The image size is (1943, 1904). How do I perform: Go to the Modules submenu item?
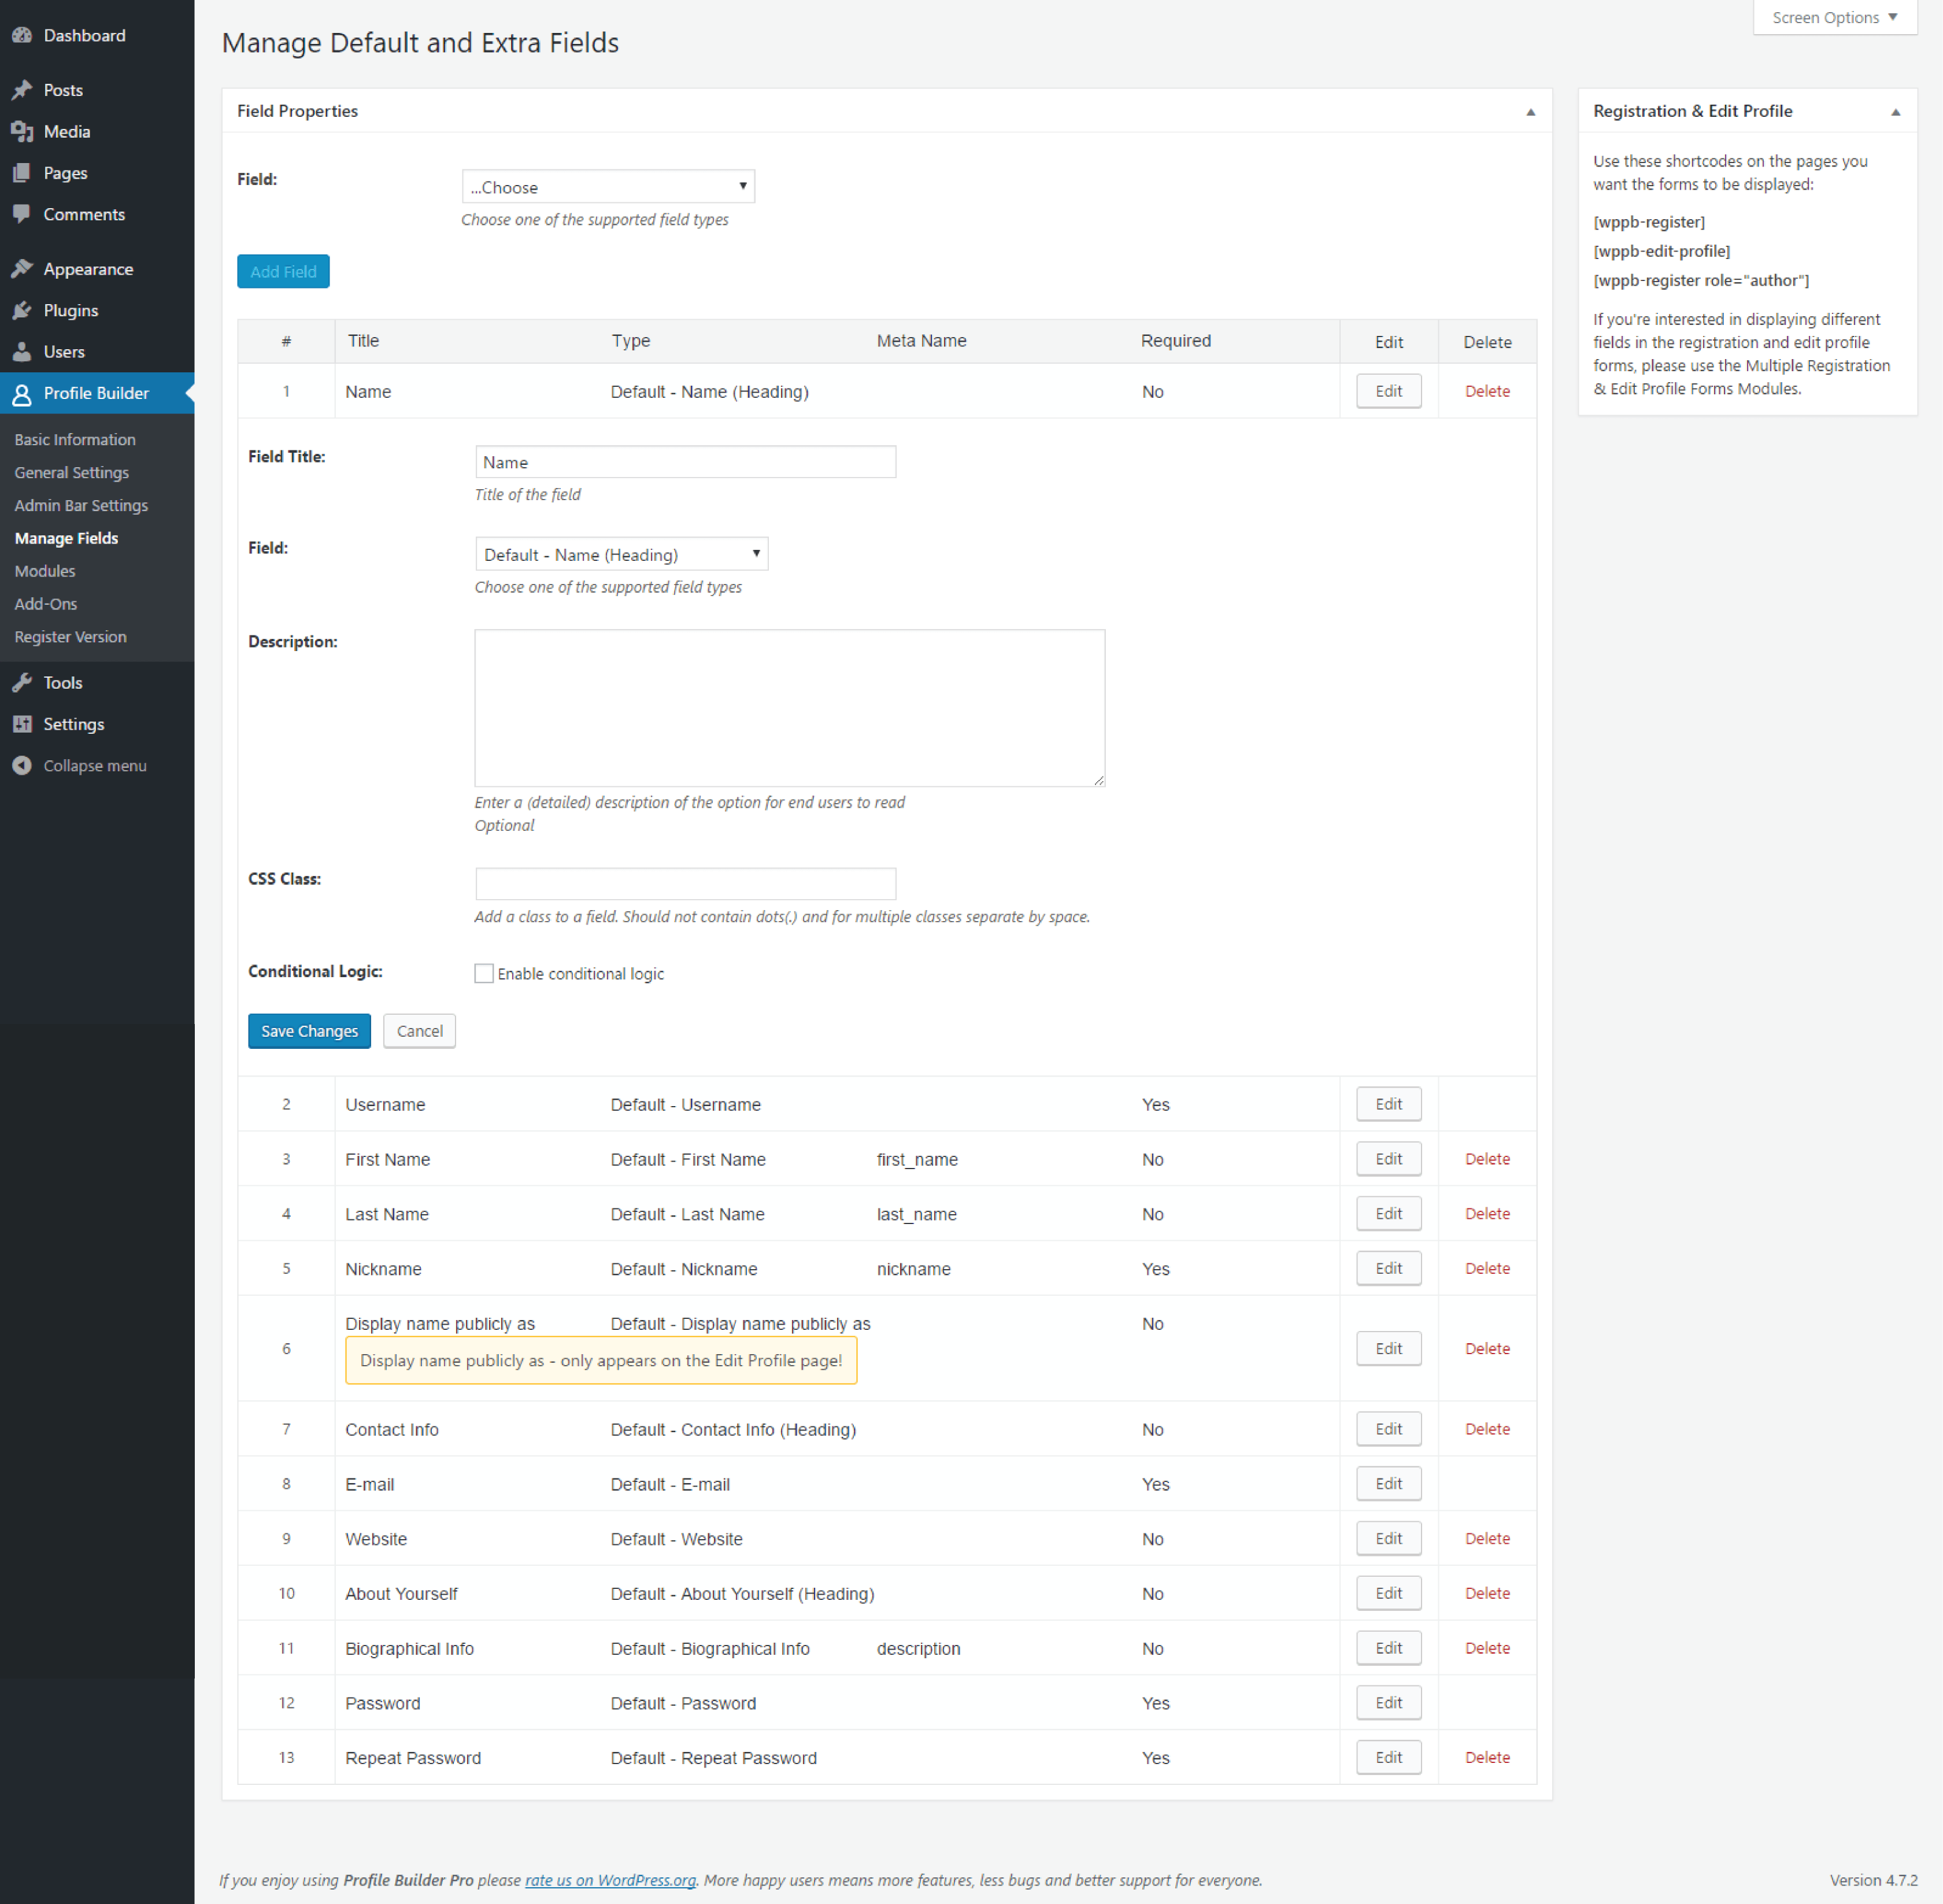[44, 571]
